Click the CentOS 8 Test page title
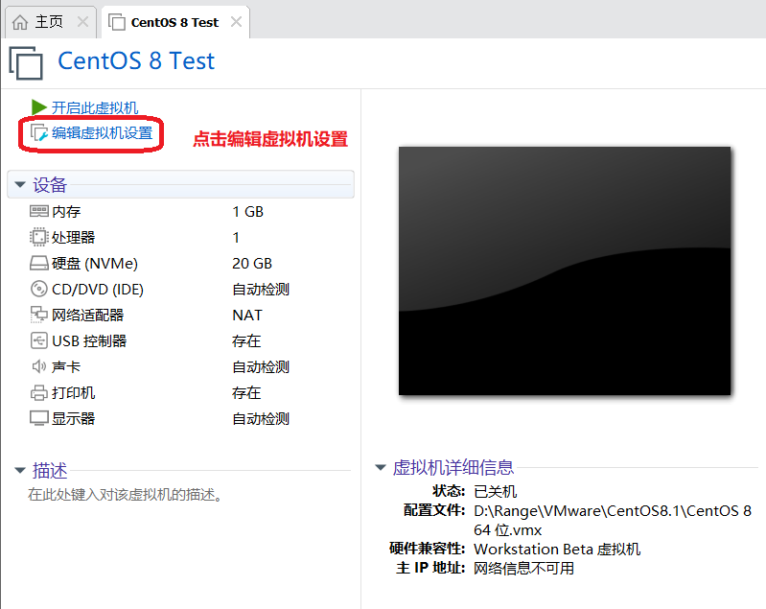This screenshot has height=609, width=766. tap(136, 61)
